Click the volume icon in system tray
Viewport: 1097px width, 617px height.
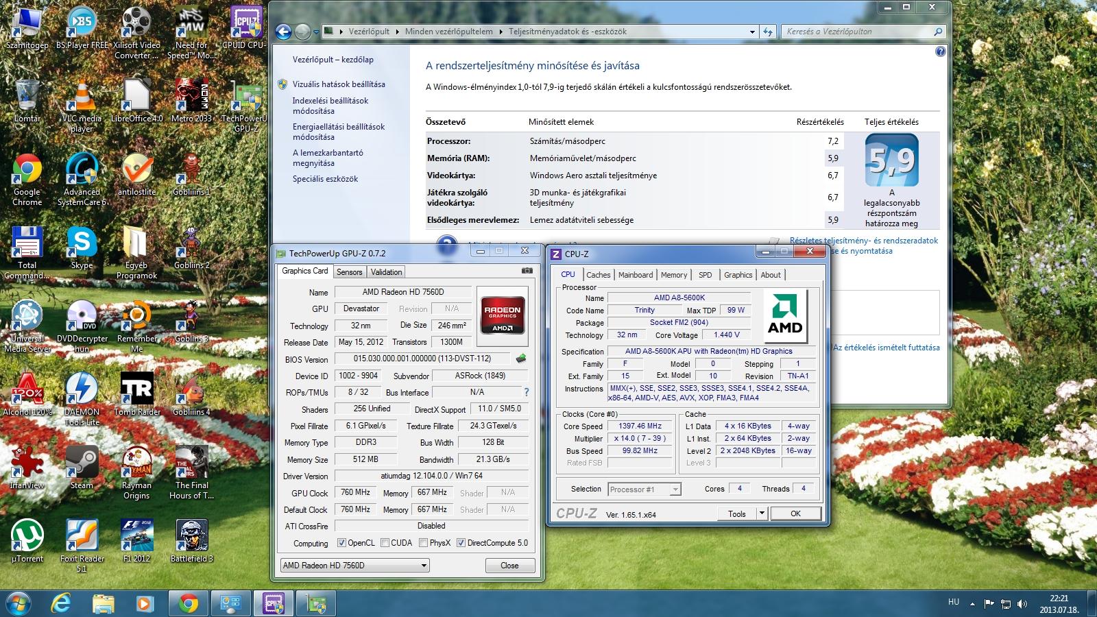coord(1022,604)
